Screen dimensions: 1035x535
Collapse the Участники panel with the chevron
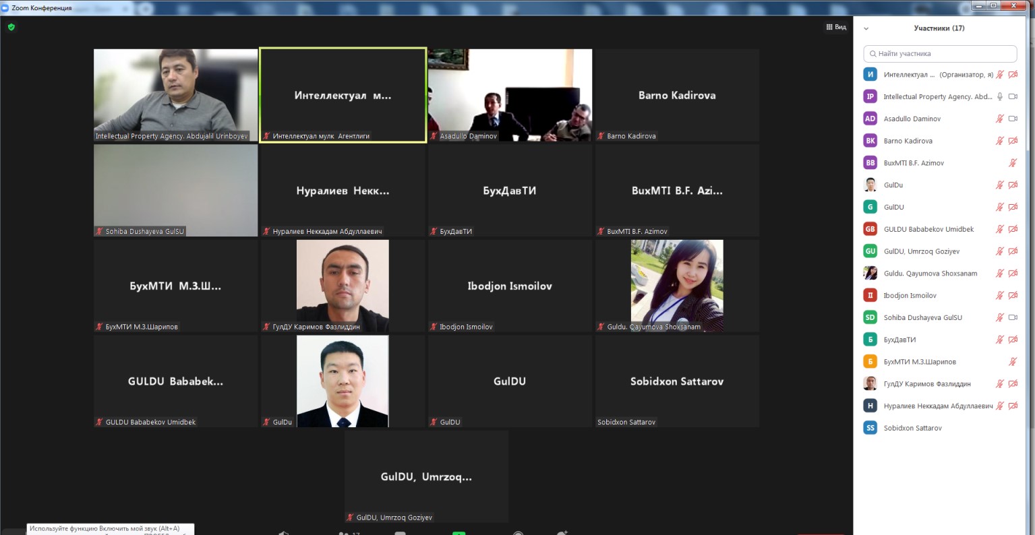(x=866, y=28)
